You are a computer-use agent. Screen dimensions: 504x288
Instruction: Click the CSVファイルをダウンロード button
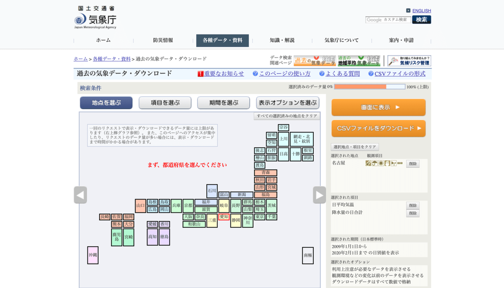point(378,129)
